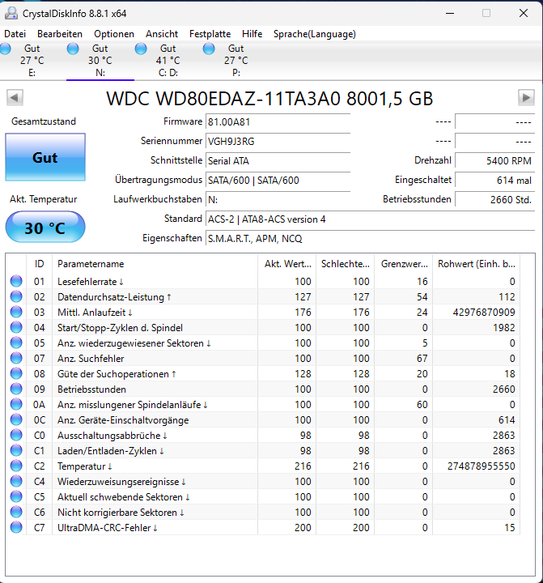The image size is (543, 583).
Task: Click the status orb for C2 Temperatur row
Action: coord(16,466)
